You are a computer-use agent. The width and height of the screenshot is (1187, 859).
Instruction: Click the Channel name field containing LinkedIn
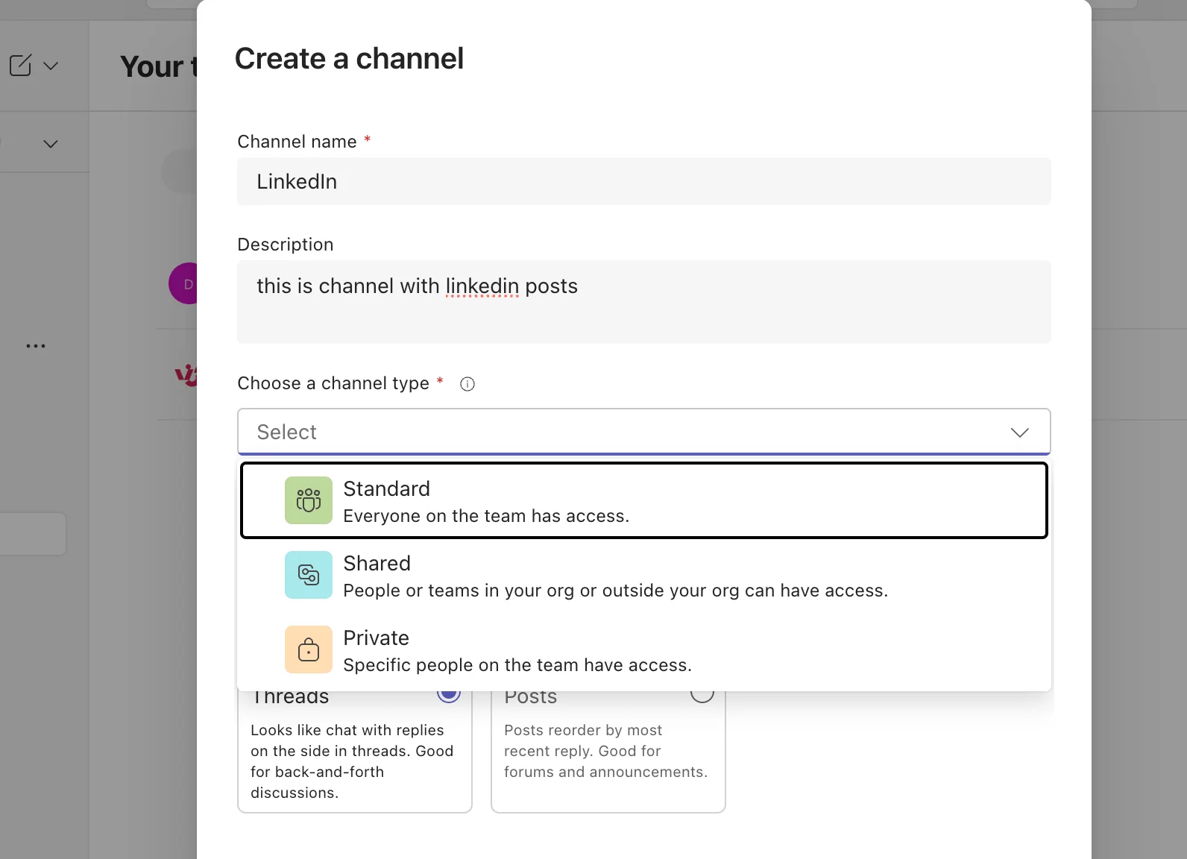644,181
